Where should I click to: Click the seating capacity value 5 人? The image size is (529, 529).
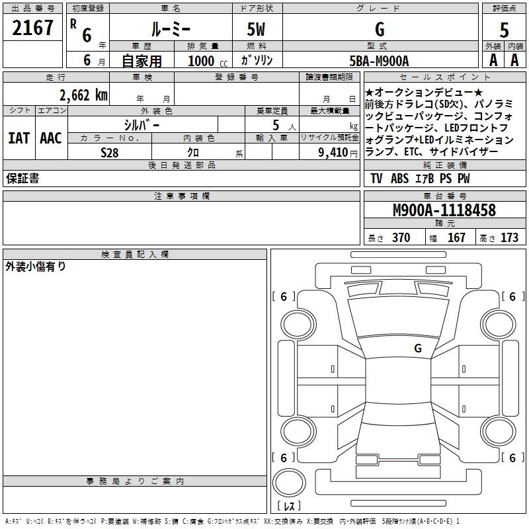[x=284, y=126]
